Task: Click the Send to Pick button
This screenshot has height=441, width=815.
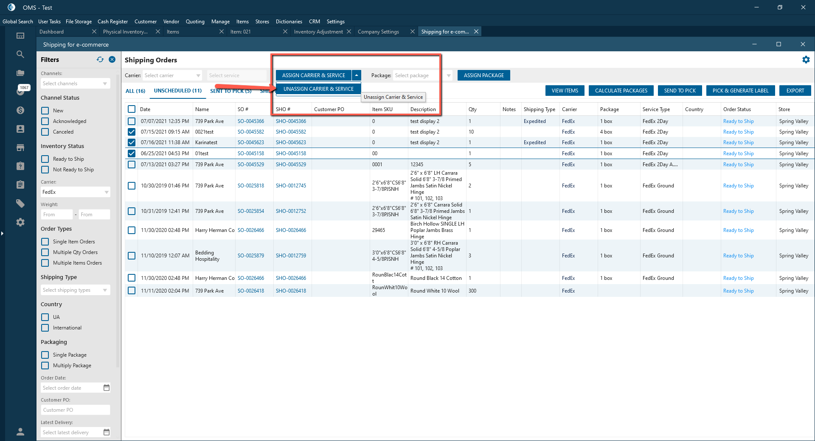Action: pos(680,91)
